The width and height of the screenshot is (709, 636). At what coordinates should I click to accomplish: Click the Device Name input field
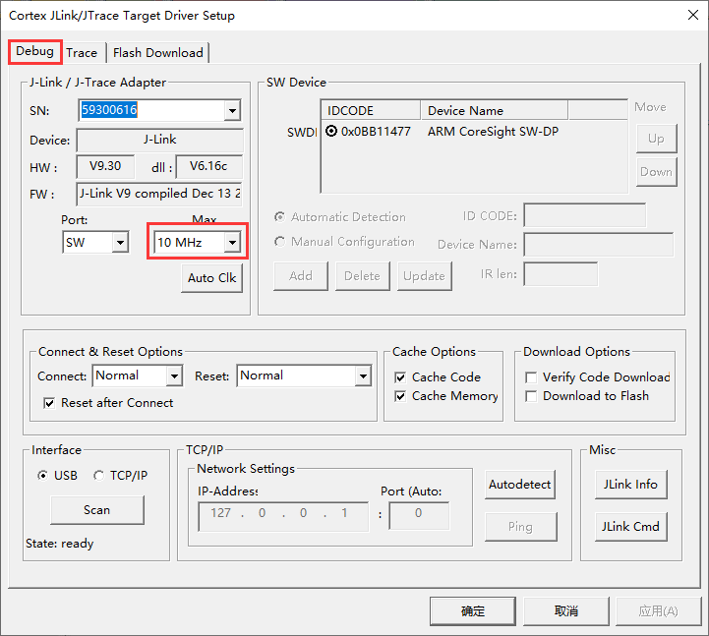598,245
